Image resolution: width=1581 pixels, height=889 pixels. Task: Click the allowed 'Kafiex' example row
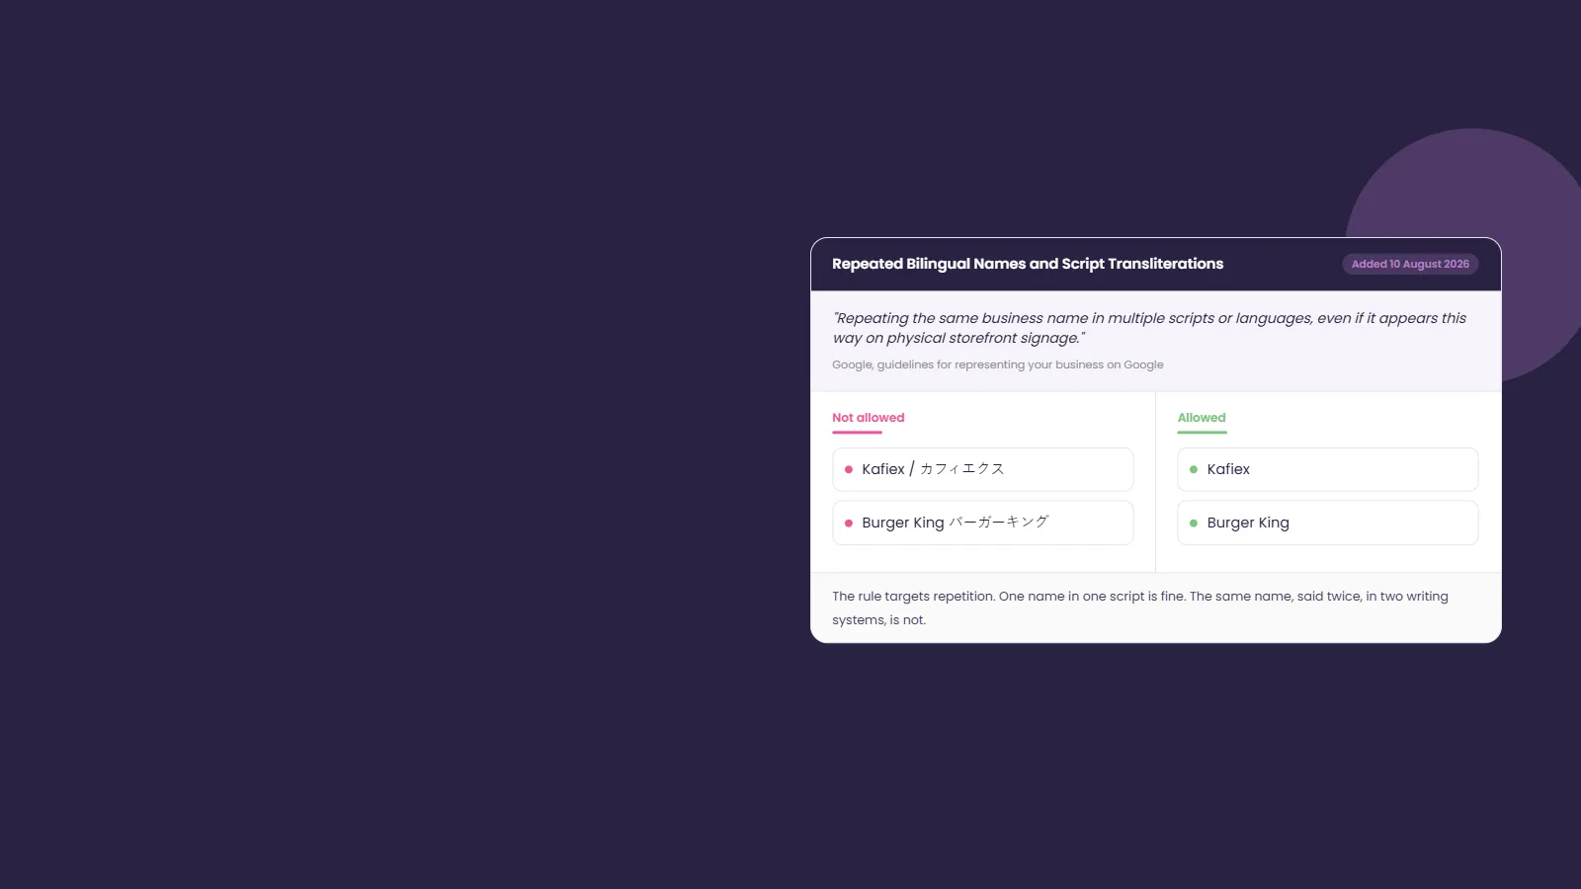coord(1328,469)
